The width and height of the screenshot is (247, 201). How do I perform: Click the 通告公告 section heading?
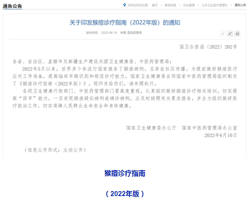pos(13,6)
